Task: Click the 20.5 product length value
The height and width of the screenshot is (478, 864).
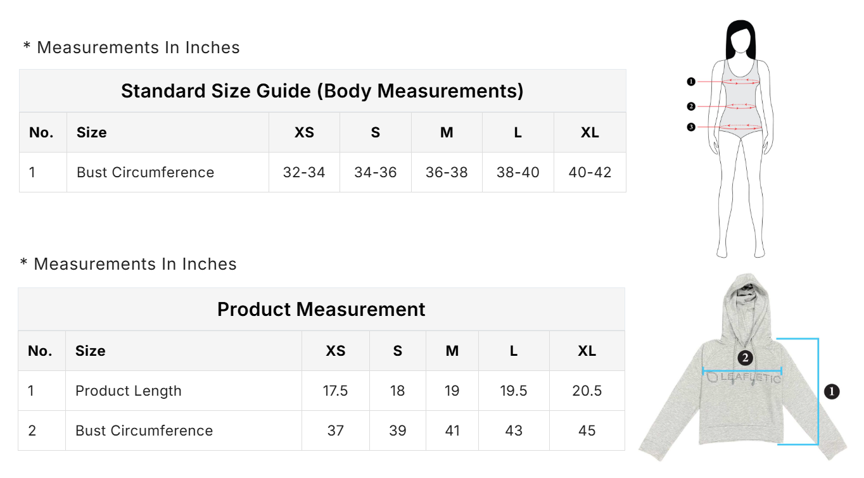Action: 587,391
